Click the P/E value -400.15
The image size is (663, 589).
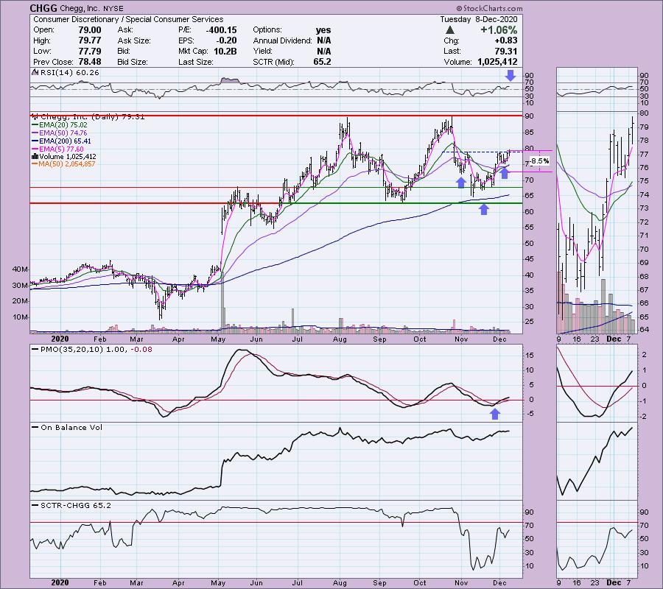pyautogui.click(x=221, y=30)
